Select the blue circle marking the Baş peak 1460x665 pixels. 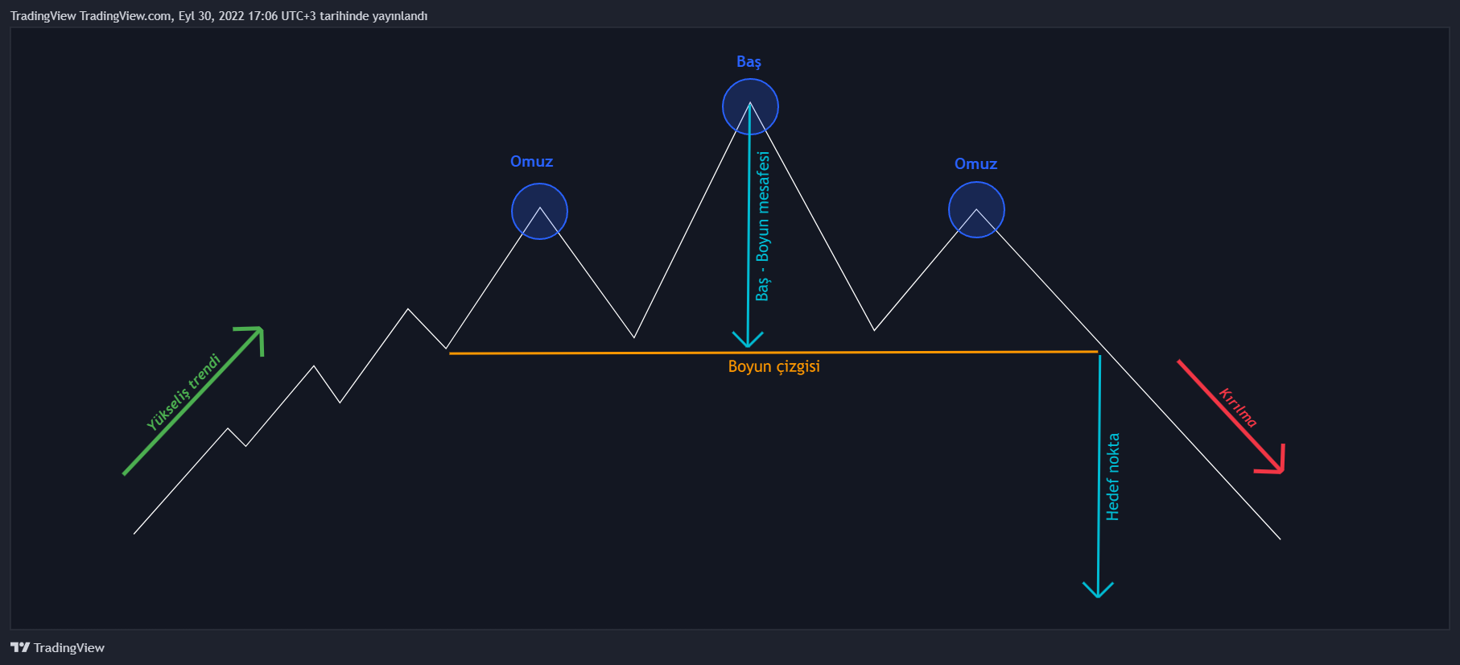coord(750,106)
